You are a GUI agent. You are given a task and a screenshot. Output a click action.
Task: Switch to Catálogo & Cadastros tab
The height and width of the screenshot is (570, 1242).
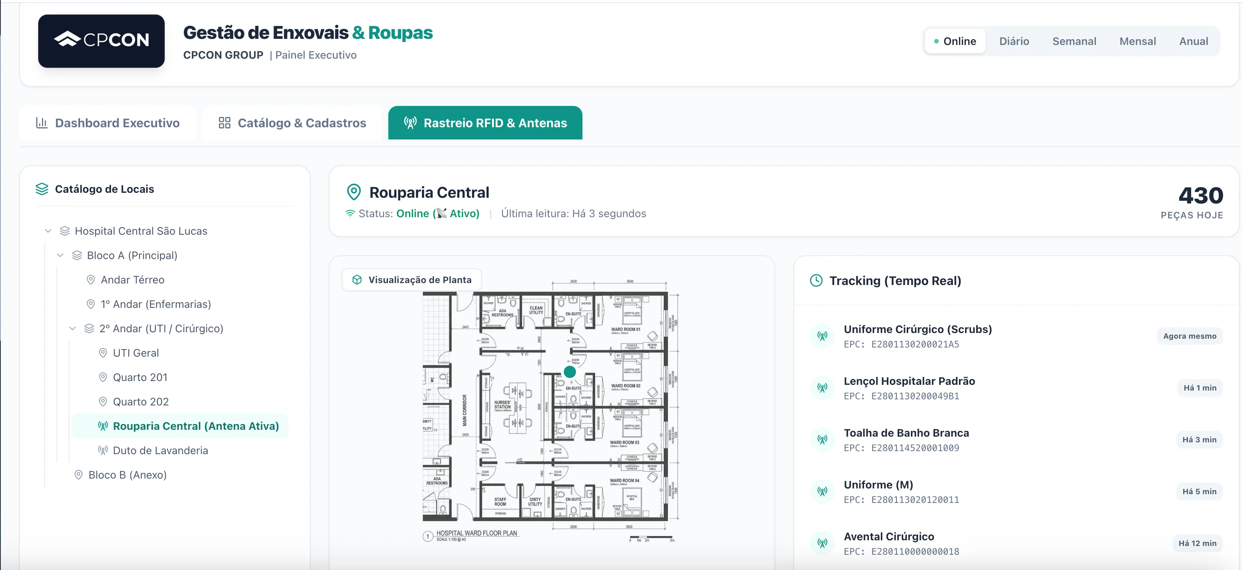[292, 123]
